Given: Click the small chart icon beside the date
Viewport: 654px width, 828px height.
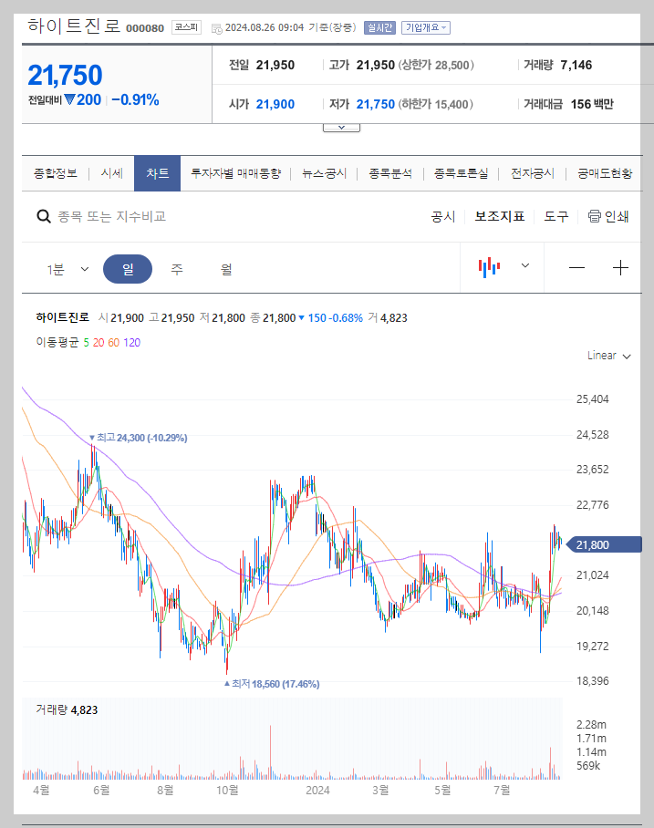Looking at the screenshot, I should click(x=215, y=27).
